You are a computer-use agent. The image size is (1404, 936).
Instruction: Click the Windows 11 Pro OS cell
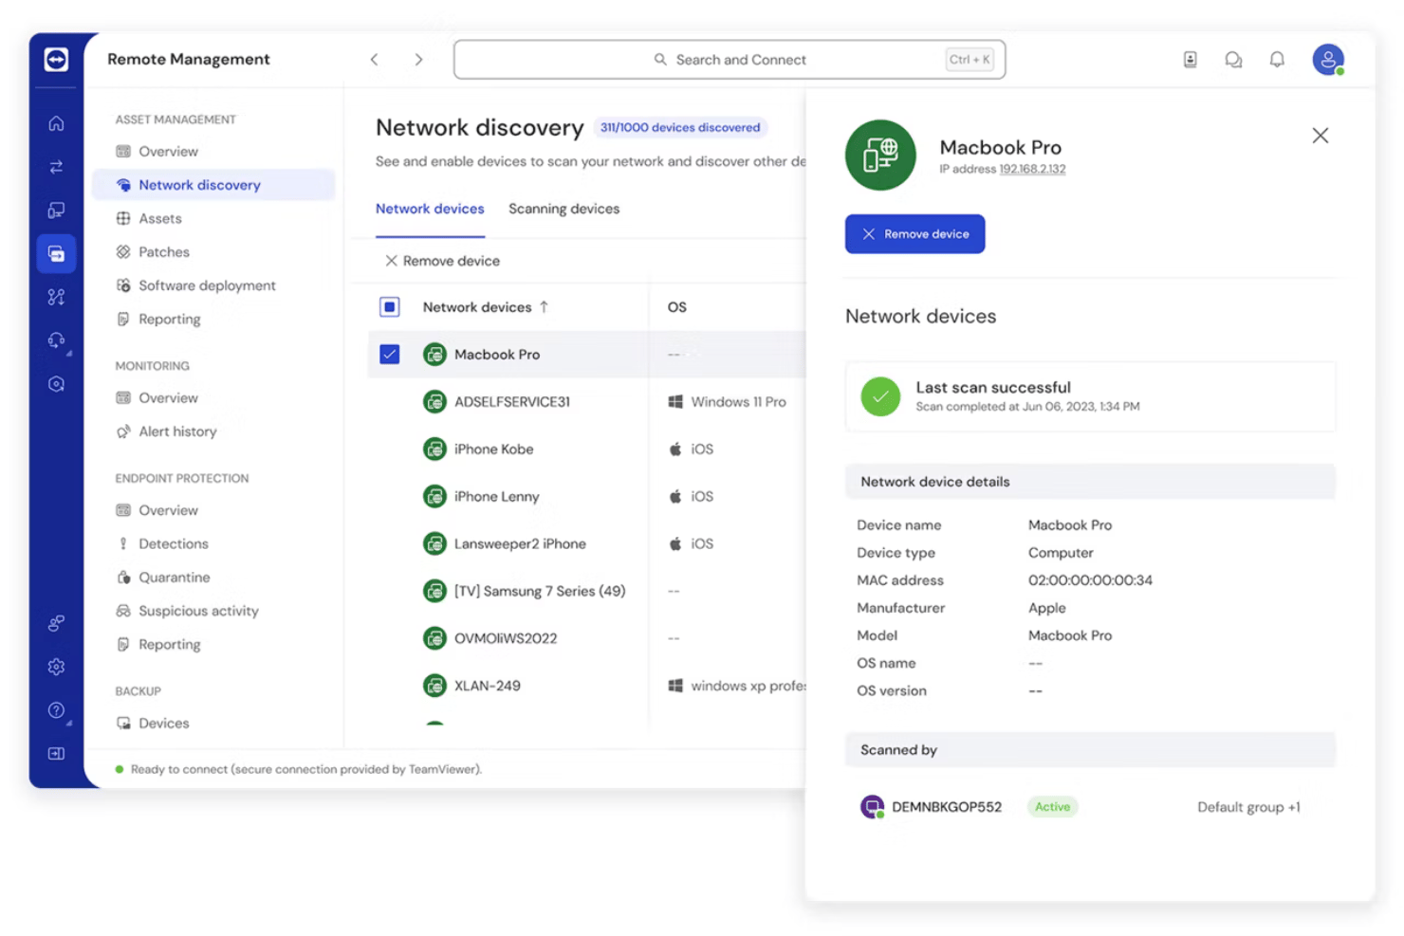point(728,402)
